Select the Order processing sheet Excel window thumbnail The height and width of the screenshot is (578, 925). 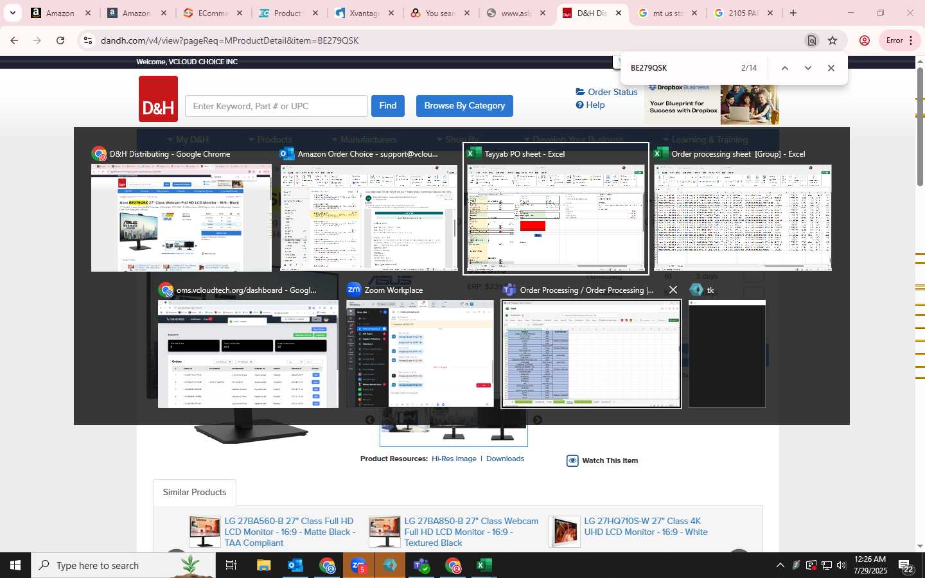[x=743, y=218]
